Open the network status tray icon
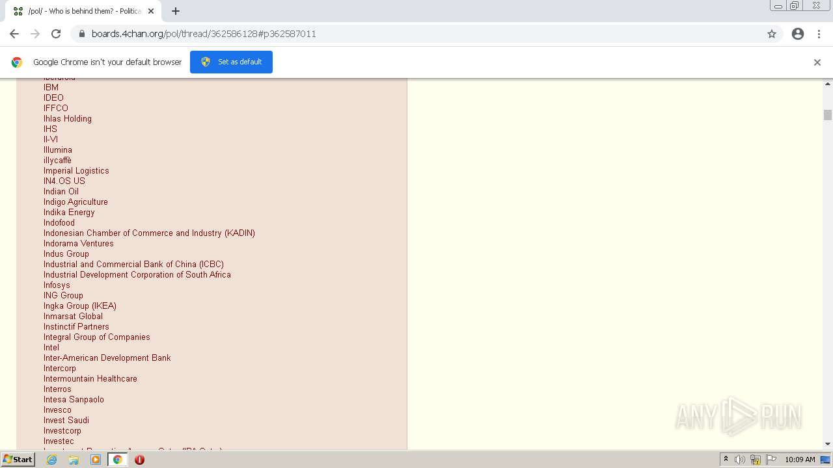The image size is (833, 468). [x=756, y=460]
